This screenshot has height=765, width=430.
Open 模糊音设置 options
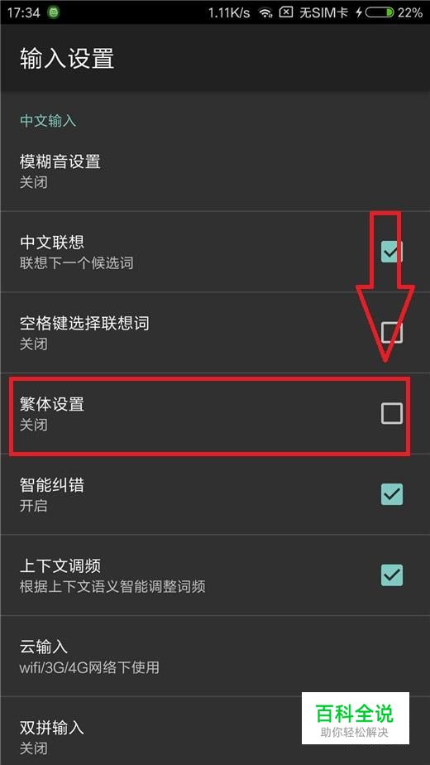[x=215, y=171]
